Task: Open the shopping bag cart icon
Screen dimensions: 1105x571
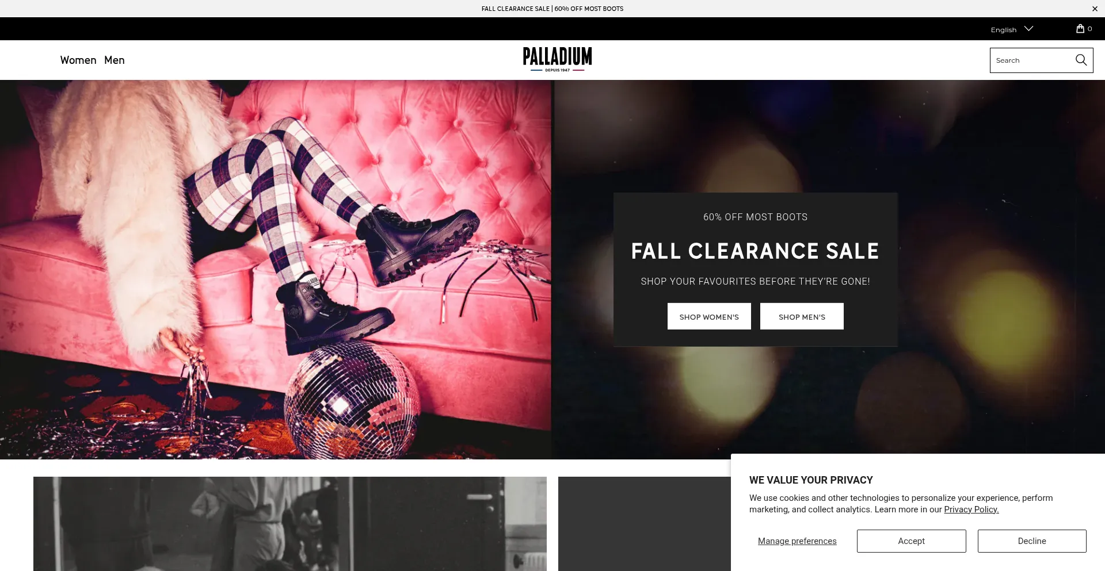Action: click(x=1080, y=29)
